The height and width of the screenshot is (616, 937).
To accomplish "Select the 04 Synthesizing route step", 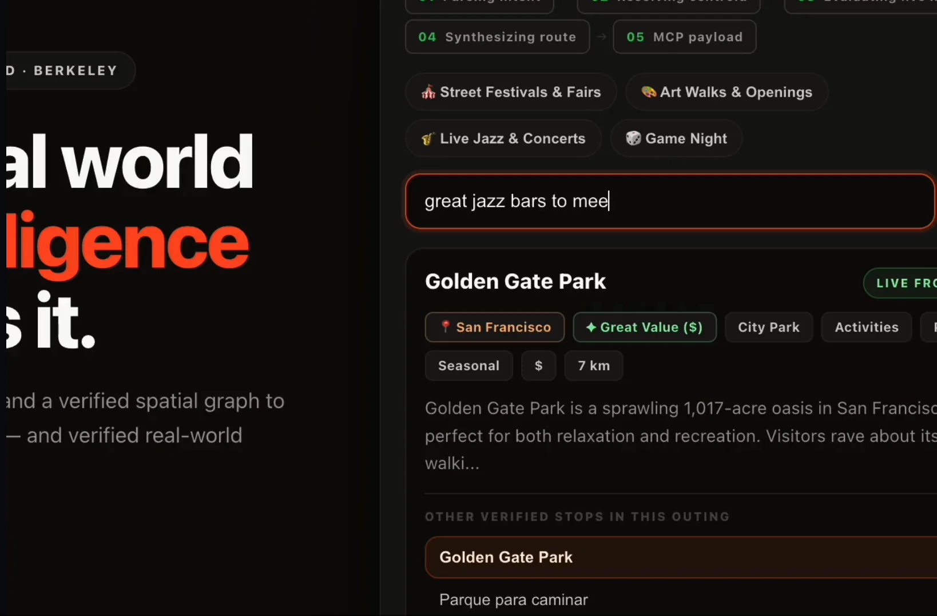I will pos(497,37).
